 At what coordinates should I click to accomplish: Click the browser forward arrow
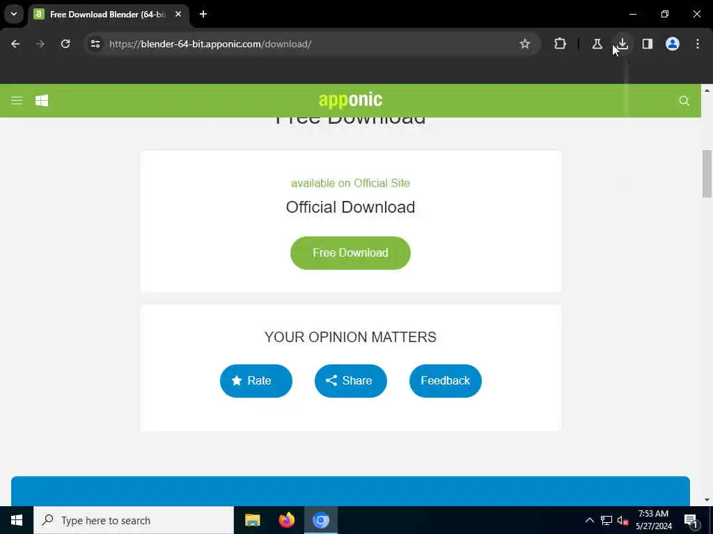pyautogui.click(x=40, y=44)
